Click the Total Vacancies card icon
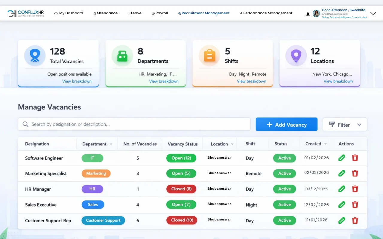The width and height of the screenshot is (383, 239). 35,56
